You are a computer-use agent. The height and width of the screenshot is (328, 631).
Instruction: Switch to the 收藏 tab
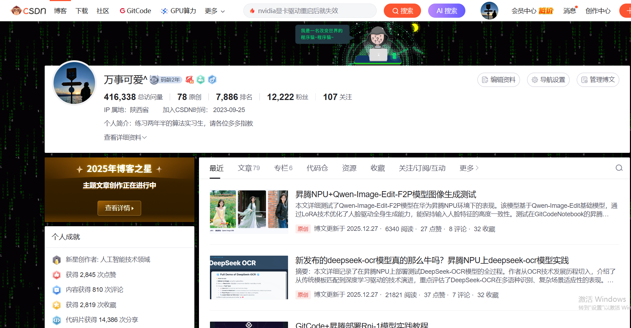[x=377, y=168]
